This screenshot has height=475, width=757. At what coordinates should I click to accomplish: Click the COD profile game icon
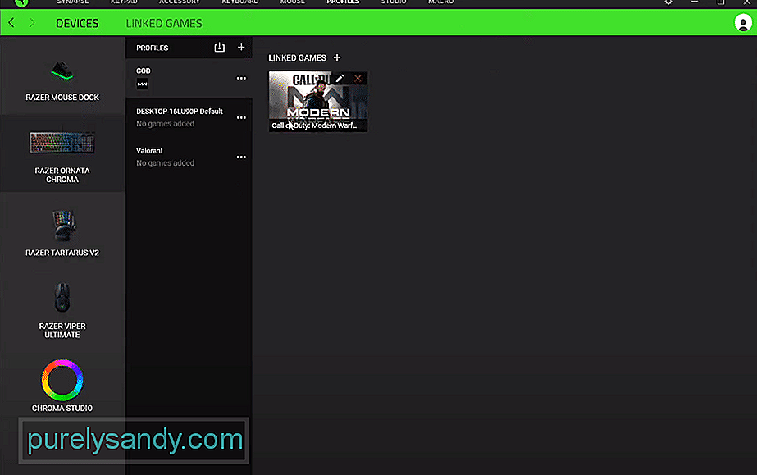click(143, 84)
